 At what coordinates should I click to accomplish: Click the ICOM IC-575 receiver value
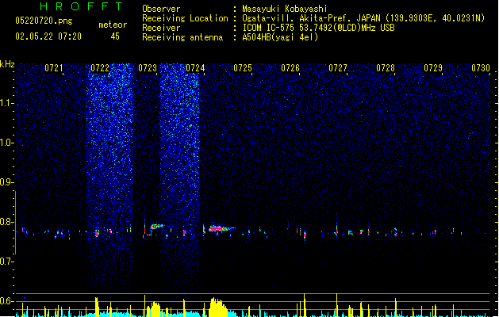coord(318,28)
